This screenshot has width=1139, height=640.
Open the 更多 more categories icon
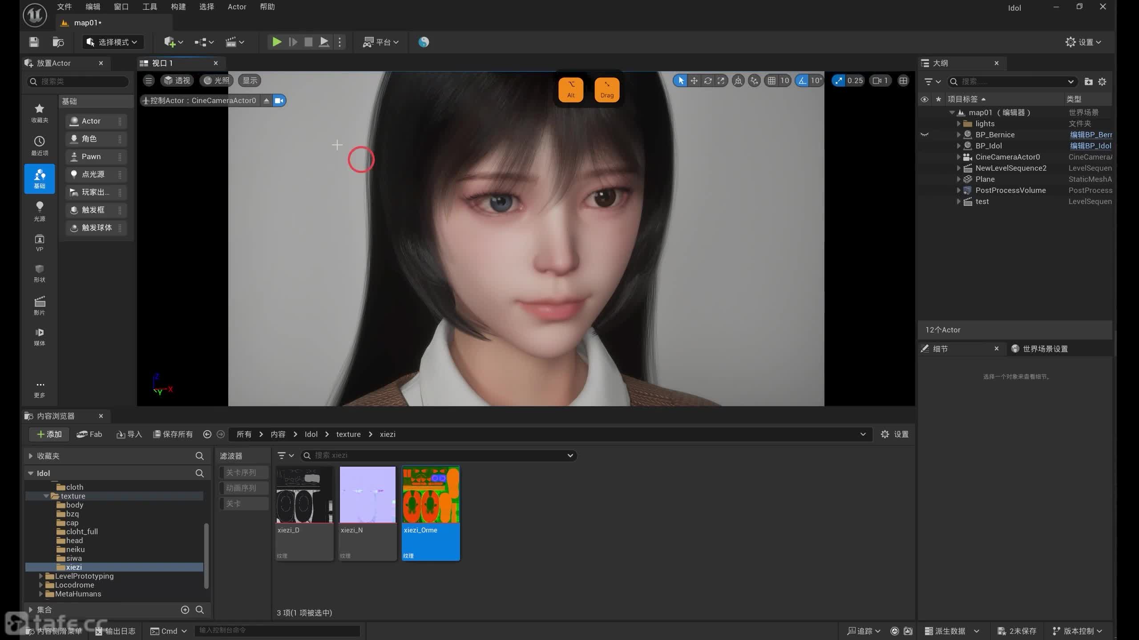(40, 389)
